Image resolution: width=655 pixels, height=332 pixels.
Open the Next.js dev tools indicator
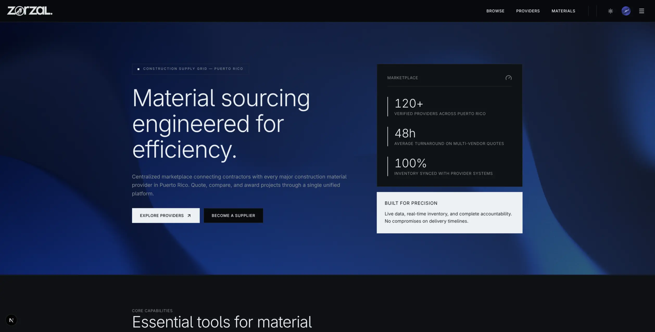pos(11,320)
